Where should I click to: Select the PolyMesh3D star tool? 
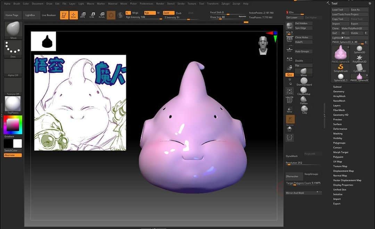(x=359, y=59)
